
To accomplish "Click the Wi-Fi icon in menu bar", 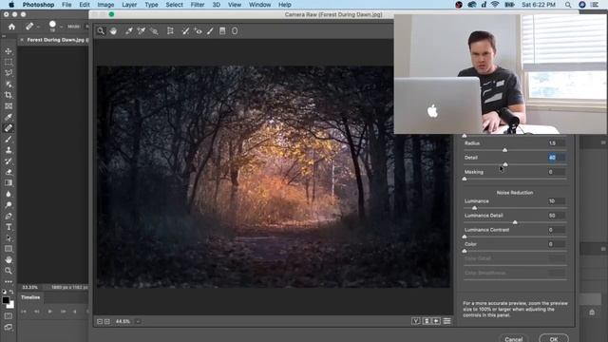I will 495,5.
